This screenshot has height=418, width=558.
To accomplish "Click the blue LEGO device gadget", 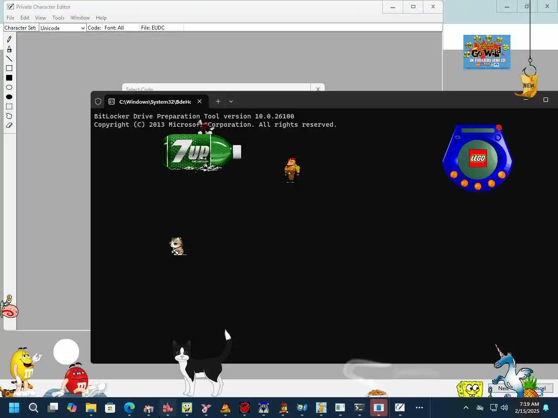I will (478, 158).
